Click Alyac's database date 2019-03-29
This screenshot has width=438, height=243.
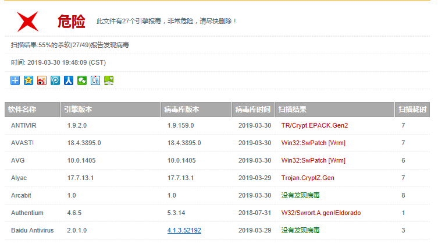(x=255, y=178)
